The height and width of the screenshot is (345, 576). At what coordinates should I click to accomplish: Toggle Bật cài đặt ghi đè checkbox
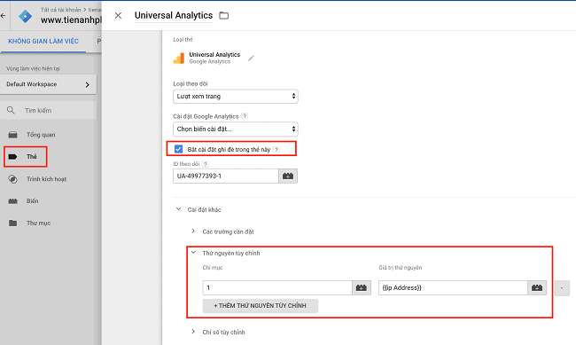(178, 149)
